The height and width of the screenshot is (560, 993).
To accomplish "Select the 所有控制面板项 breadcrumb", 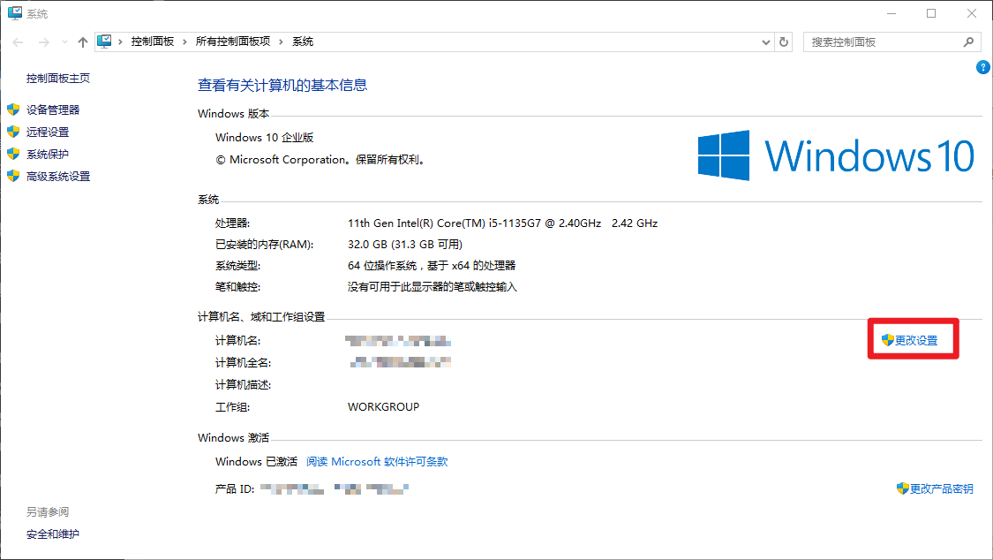I will click(233, 42).
